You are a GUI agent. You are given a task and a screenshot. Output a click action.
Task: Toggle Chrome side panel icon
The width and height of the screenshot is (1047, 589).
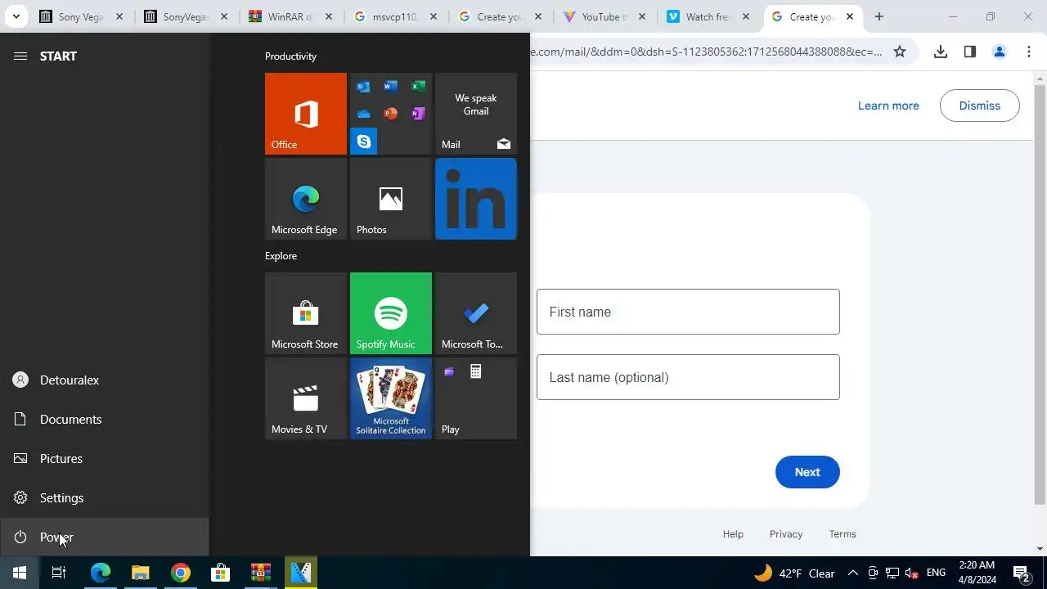point(970,52)
